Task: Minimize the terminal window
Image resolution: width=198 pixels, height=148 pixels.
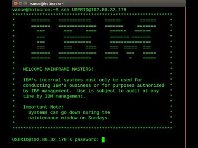Action: tap(21, 4)
